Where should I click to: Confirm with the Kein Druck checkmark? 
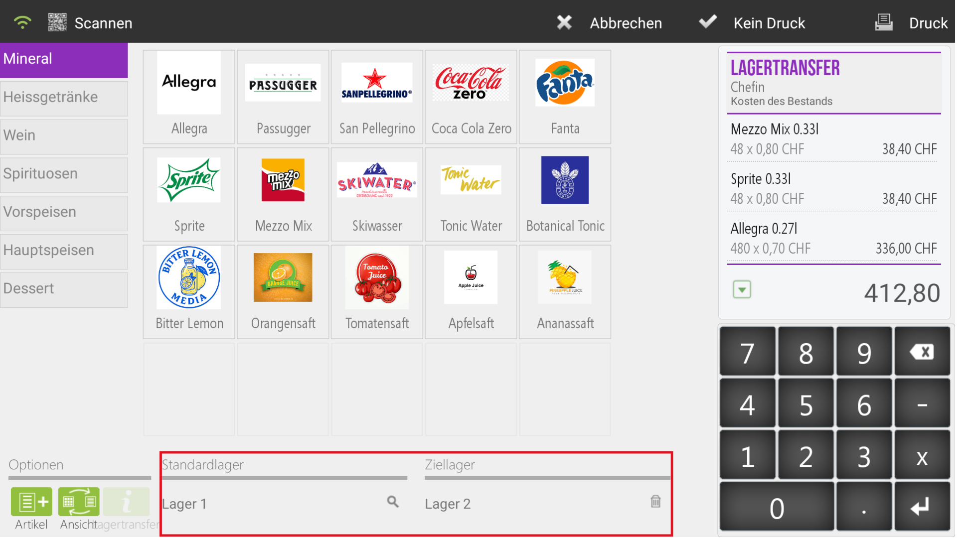coord(708,22)
